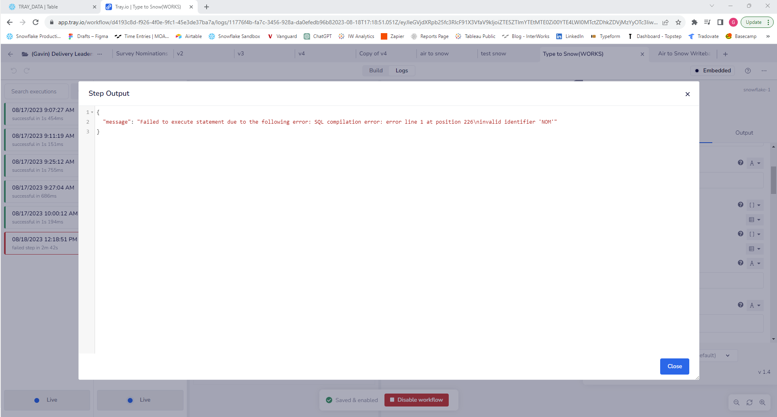Reload the page with the refresh icon
777x417 pixels.
click(36, 22)
